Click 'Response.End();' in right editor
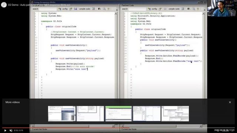 154,58
